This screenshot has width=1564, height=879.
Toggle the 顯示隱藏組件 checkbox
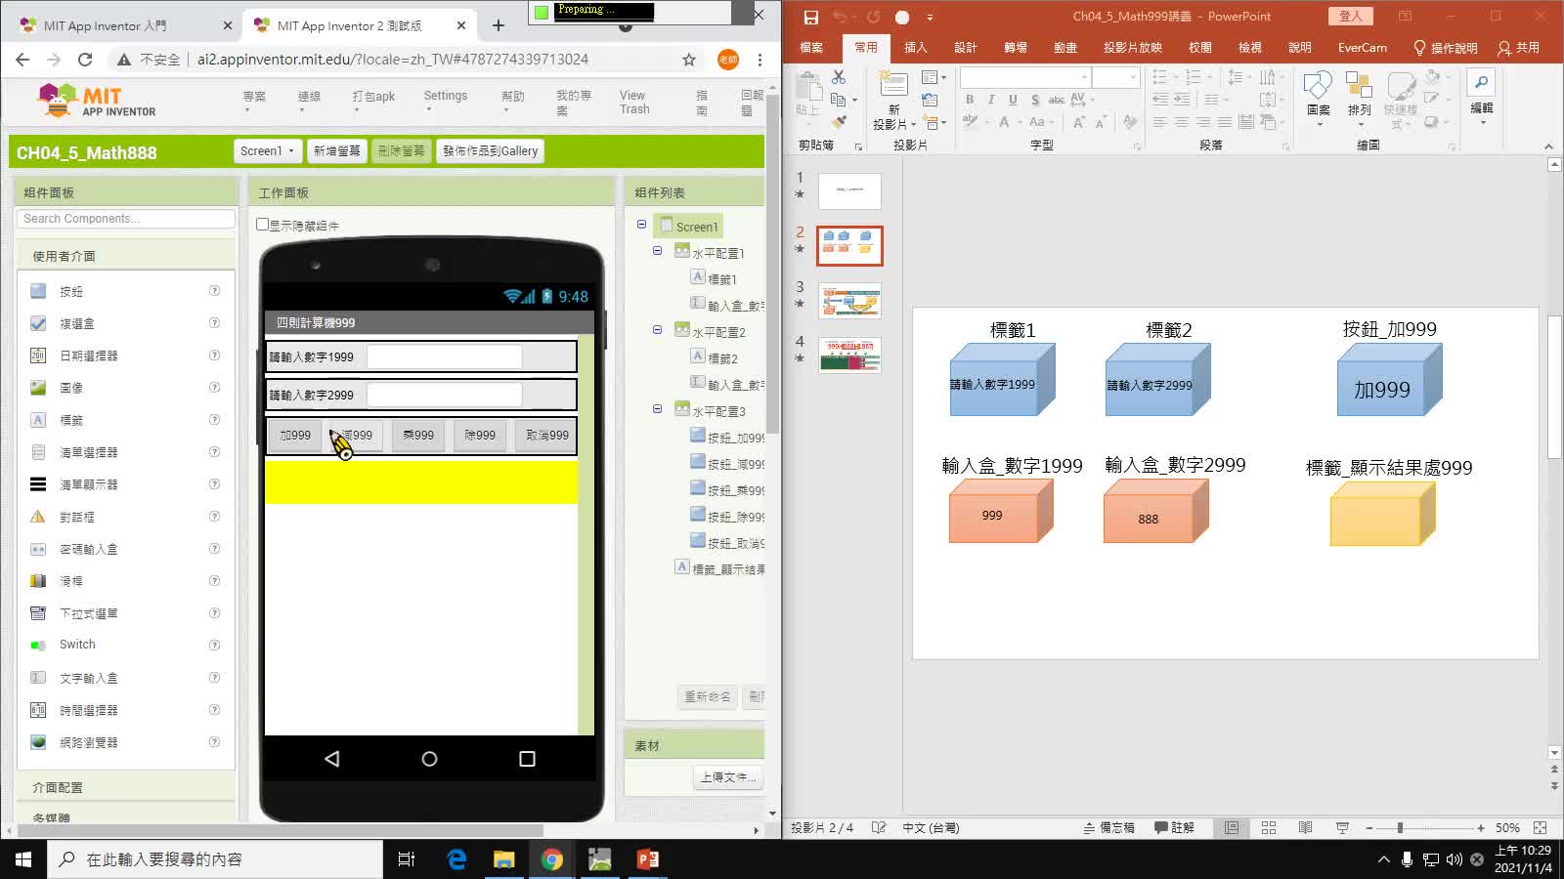point(262,225)
